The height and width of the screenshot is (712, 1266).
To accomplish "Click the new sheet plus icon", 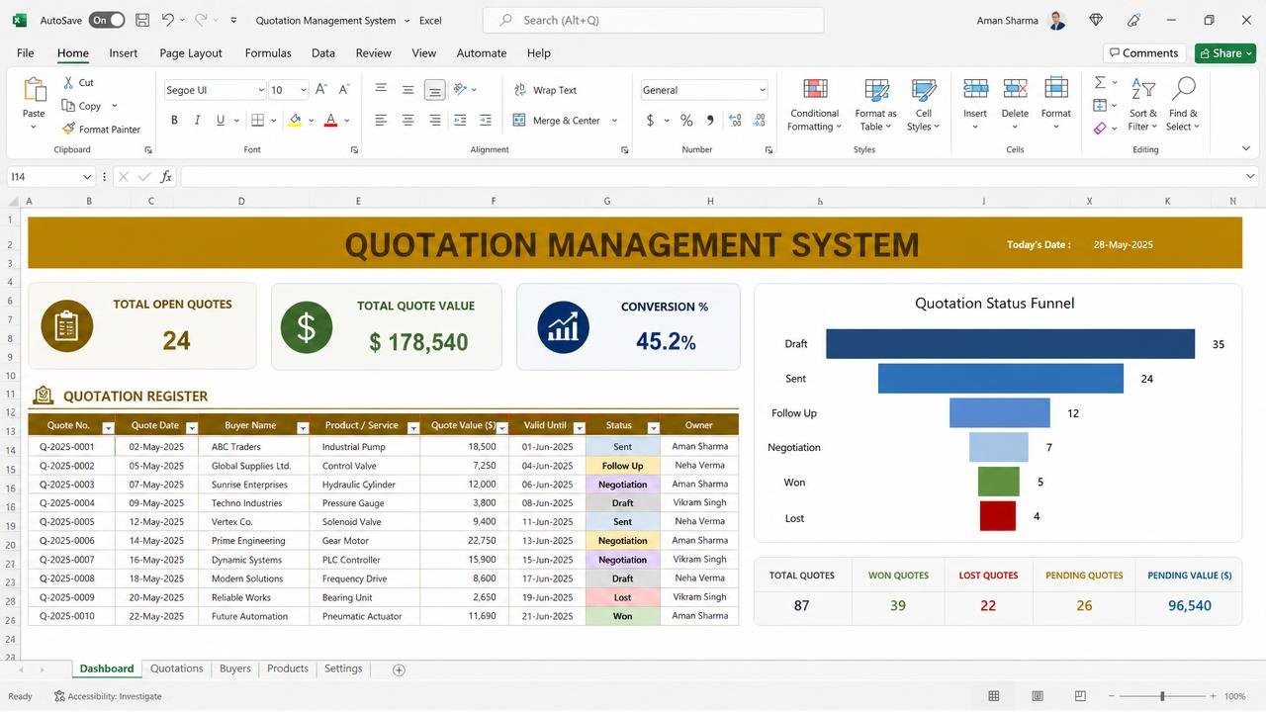I will 399,669.
